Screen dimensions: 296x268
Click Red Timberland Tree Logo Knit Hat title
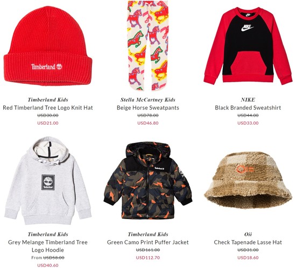click(48, 108)
